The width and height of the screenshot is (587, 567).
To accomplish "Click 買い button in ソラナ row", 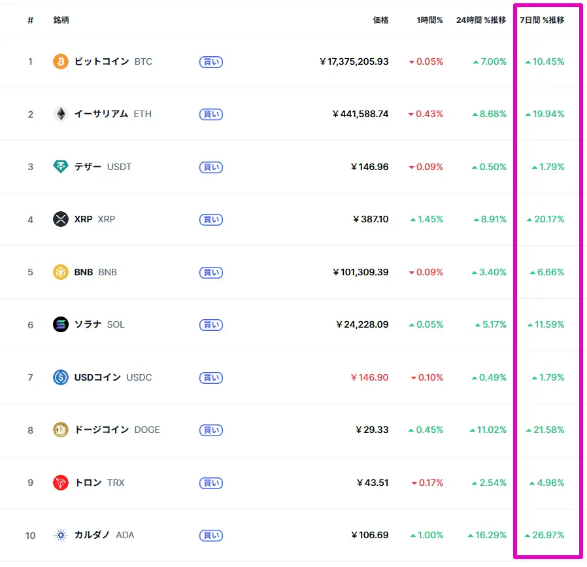I will point(211,324).
